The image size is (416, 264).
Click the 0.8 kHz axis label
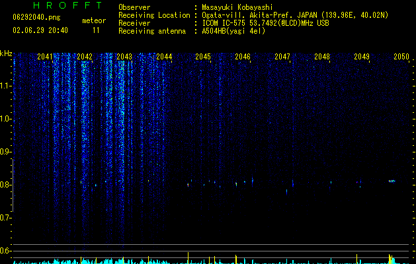point(5,185)
